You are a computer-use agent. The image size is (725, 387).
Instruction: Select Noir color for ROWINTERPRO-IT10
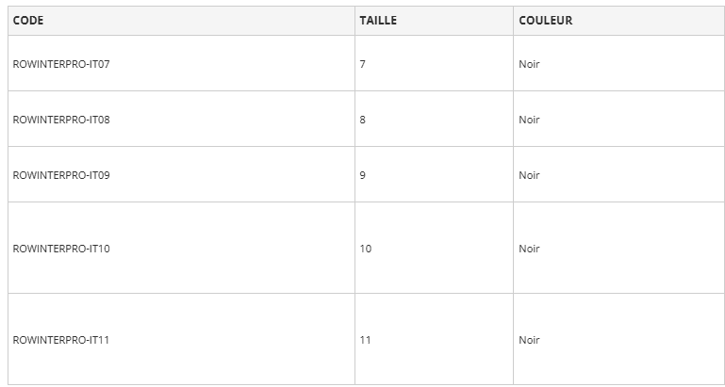pyautogui.click(x=529, y=249)
